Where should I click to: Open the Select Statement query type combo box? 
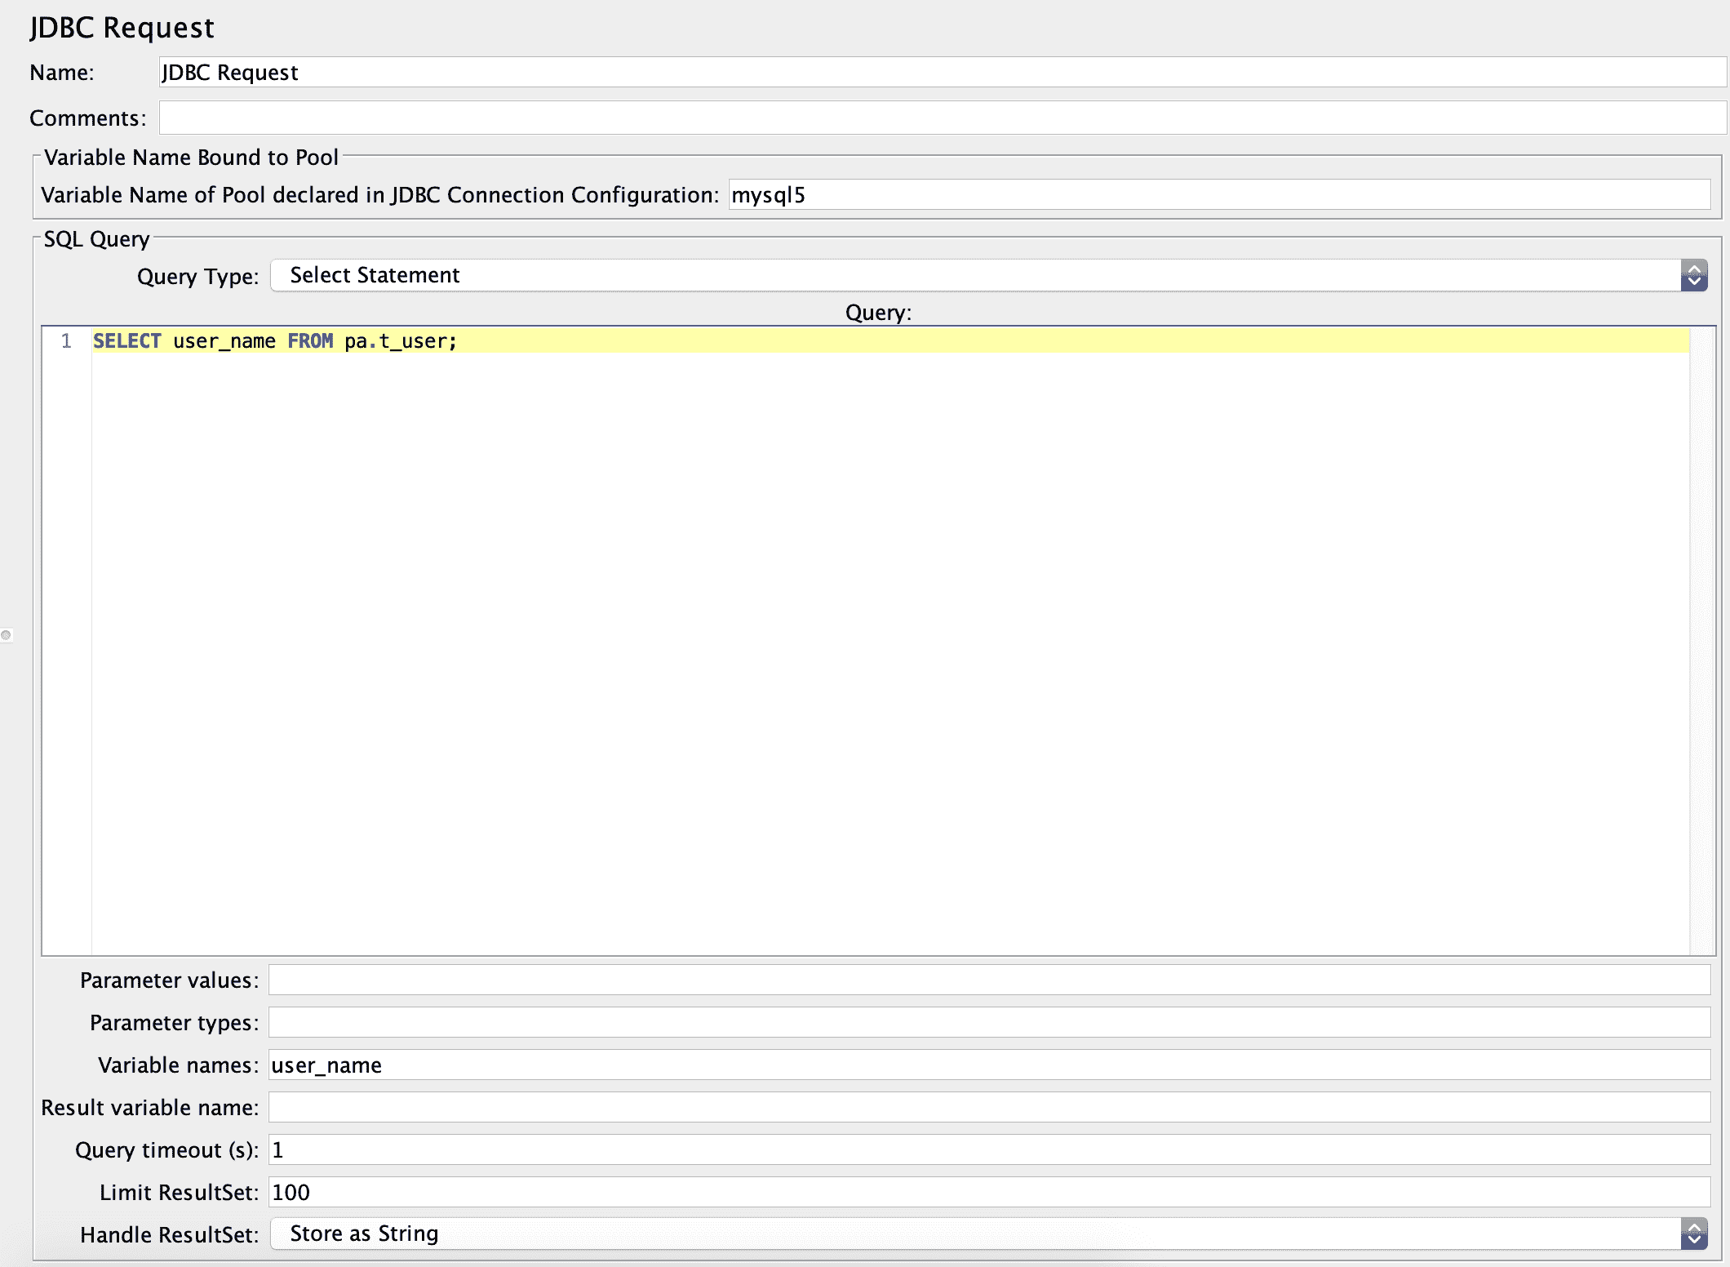coord(971,276)
